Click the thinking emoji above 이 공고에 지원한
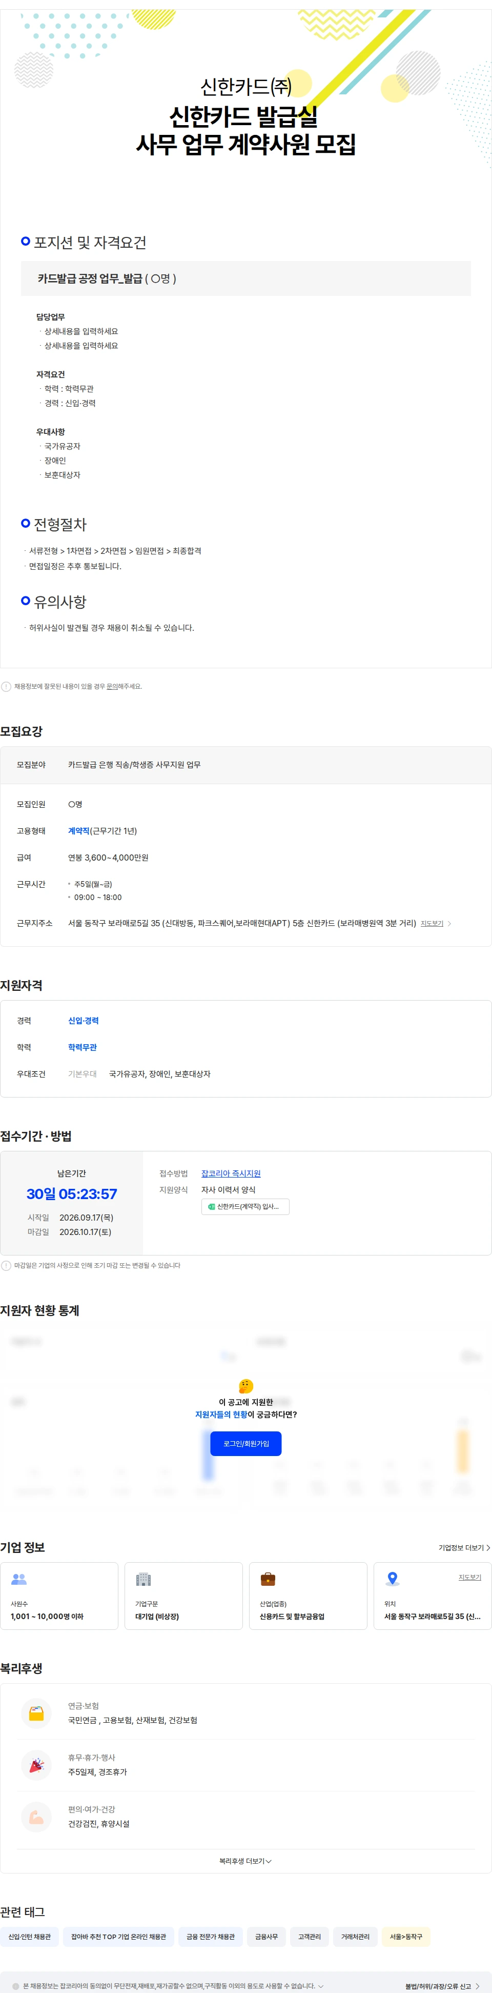The height and width of the screenshot is (1993, 492). tap(246, 1386)
